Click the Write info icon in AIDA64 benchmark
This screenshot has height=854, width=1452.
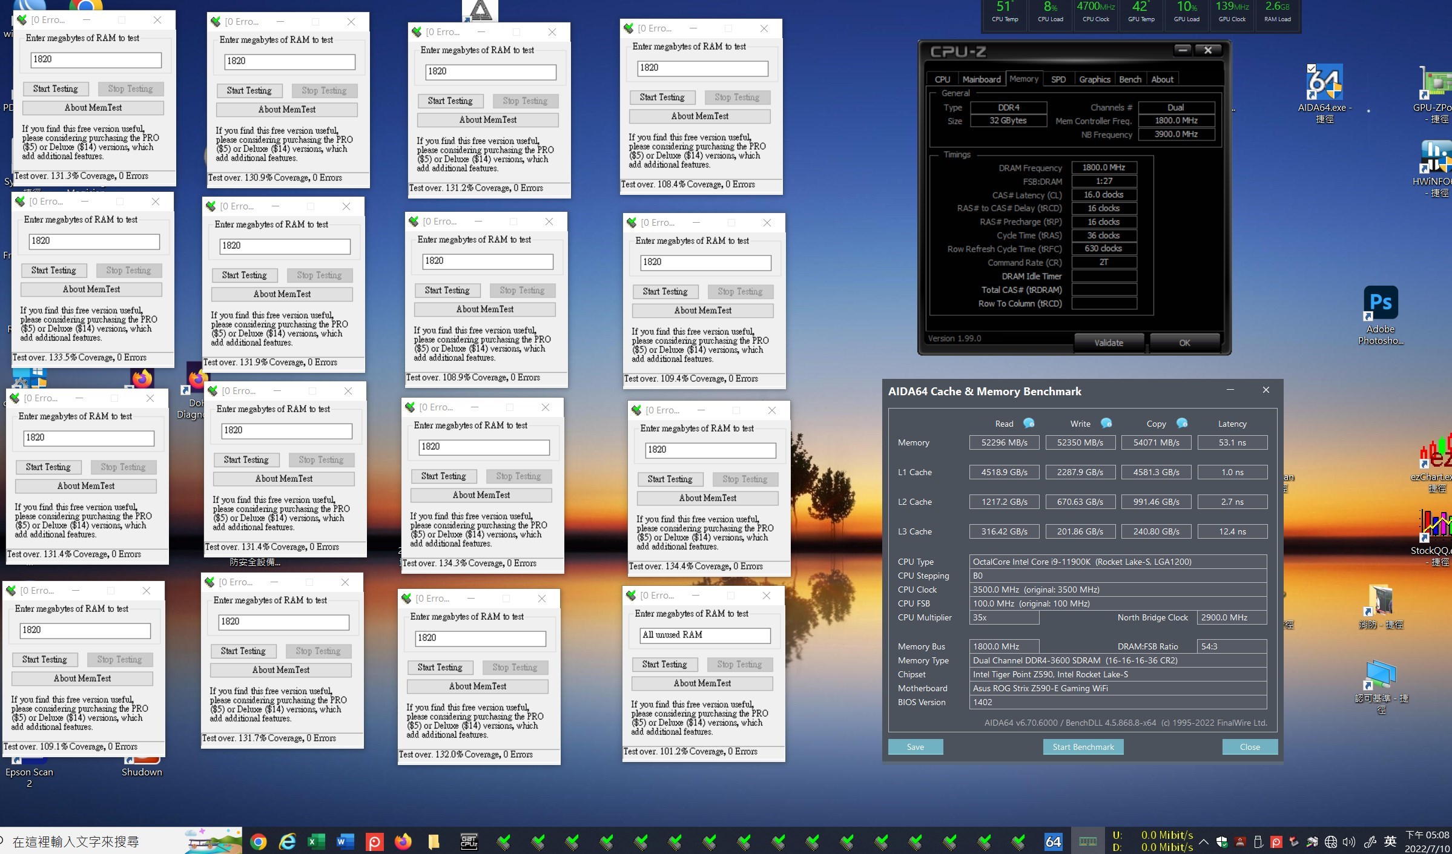click(x=1106, y=423)
